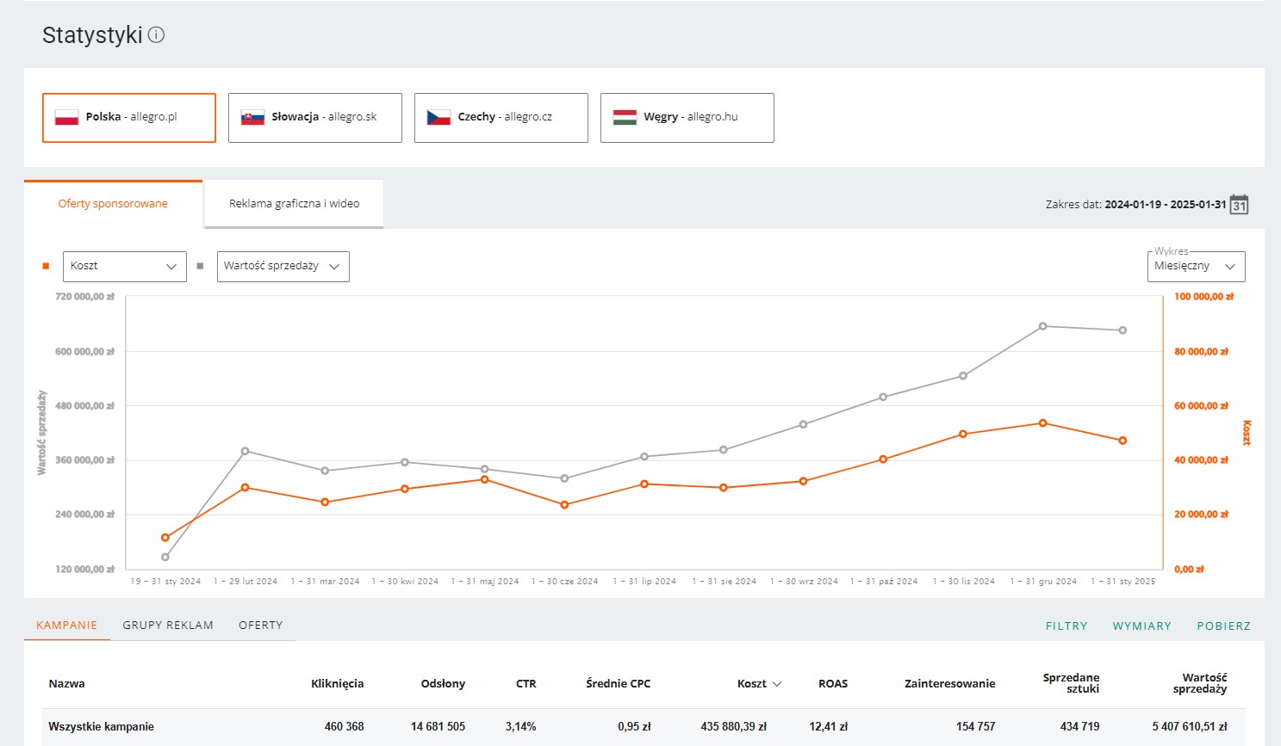Open the Wykres Miesięczny interval dropdown
The height and width of the screenshot is (746, 1281).
[x=1197, y=267]
